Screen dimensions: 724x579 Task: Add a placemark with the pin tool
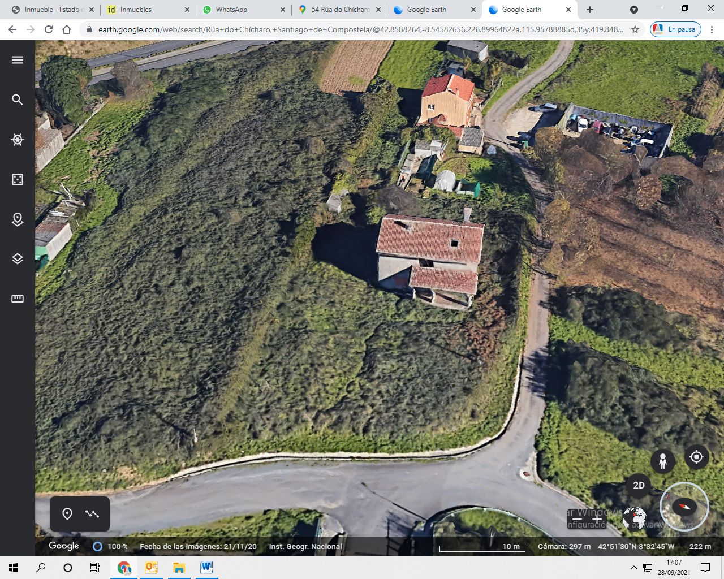point(67,514)
